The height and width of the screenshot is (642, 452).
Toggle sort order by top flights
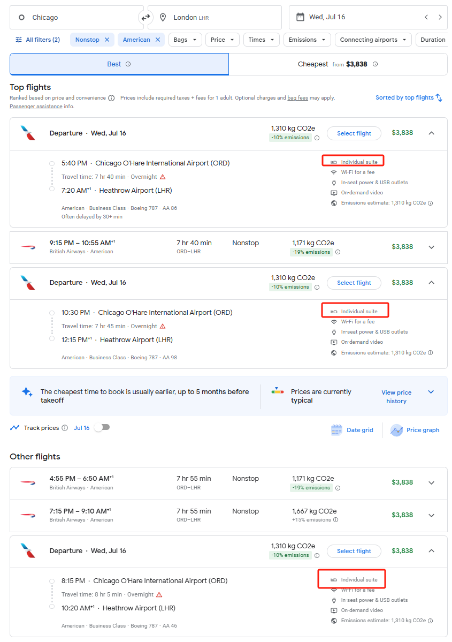(x=409, y=97)
